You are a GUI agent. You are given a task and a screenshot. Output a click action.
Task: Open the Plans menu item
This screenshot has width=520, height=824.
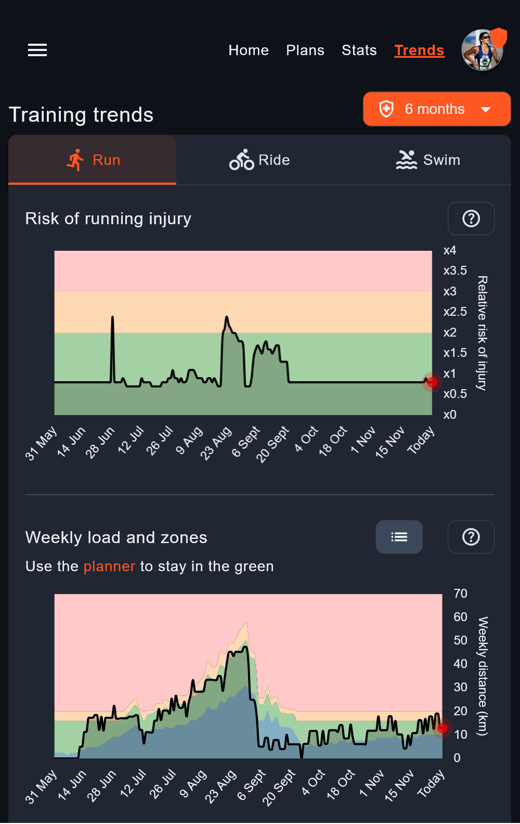click(305, 50)
